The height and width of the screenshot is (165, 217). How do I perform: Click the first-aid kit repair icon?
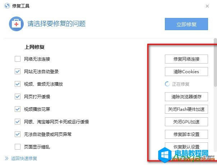point(17,24)
